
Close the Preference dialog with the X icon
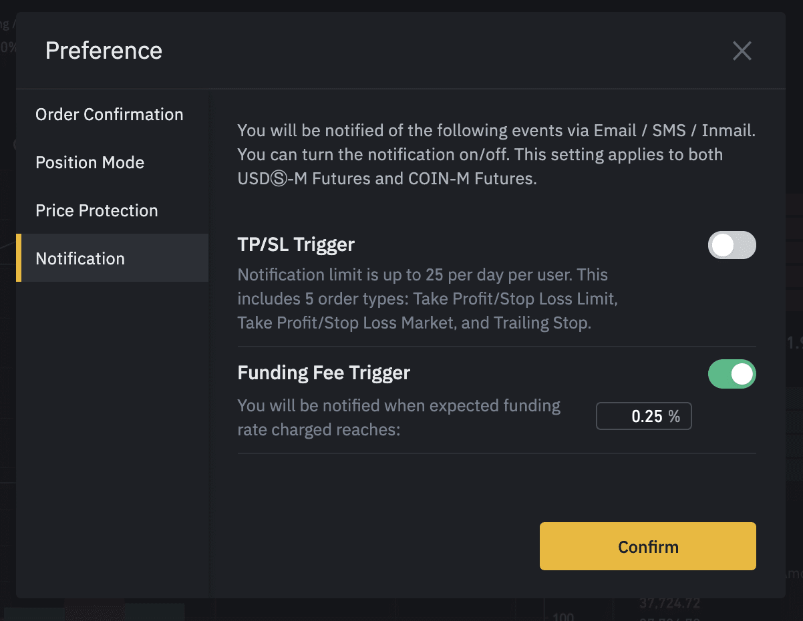742,51
